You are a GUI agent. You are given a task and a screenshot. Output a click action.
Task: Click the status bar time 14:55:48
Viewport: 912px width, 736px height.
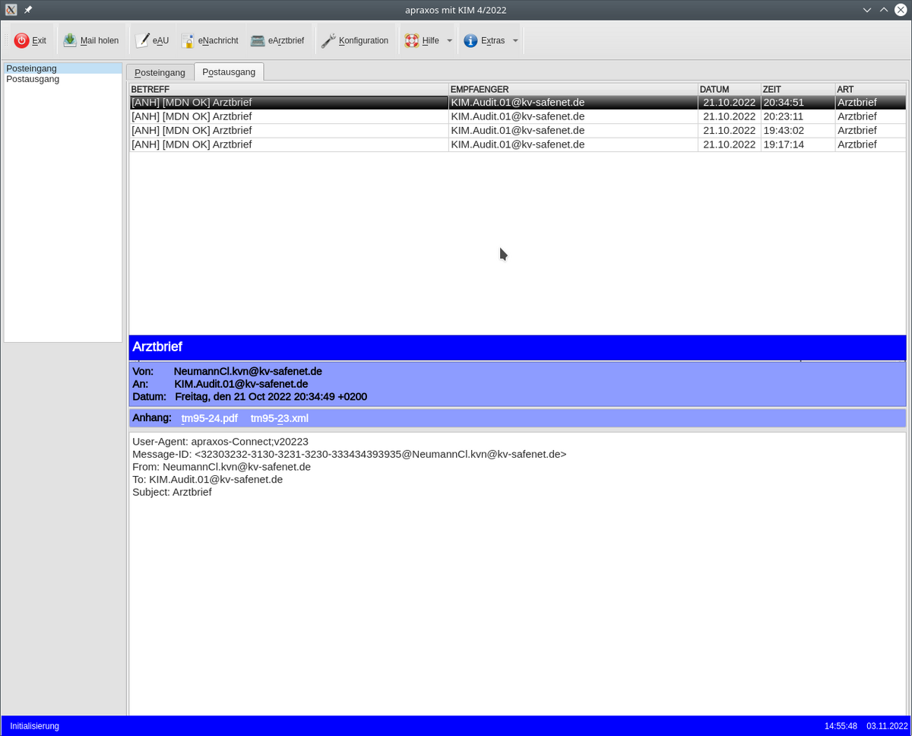(841, 726)
